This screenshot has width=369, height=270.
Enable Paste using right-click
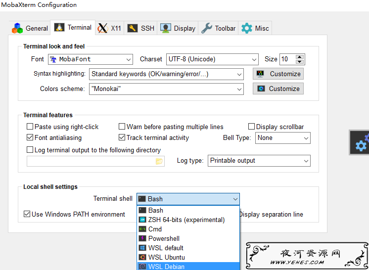click(x=30, y=127)
